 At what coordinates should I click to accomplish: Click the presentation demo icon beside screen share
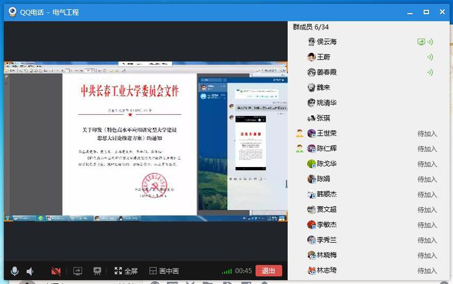coord(97,272)
